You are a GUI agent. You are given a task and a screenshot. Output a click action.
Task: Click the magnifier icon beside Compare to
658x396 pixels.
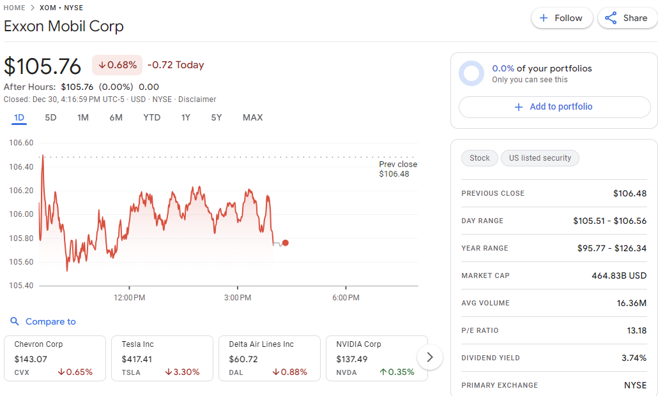15,321
